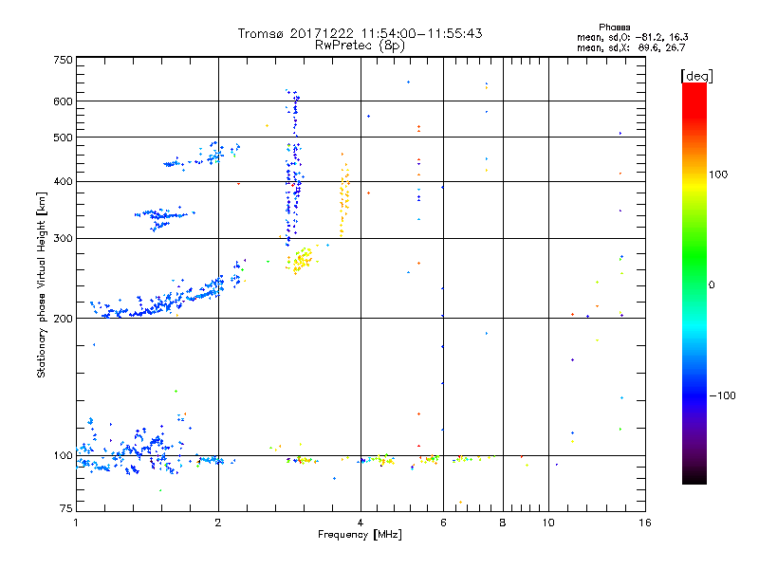Image resolution: width=759 pixels, height=569 pixels.
Task: Click the colorbar tick label '0'
Action: 712,285
